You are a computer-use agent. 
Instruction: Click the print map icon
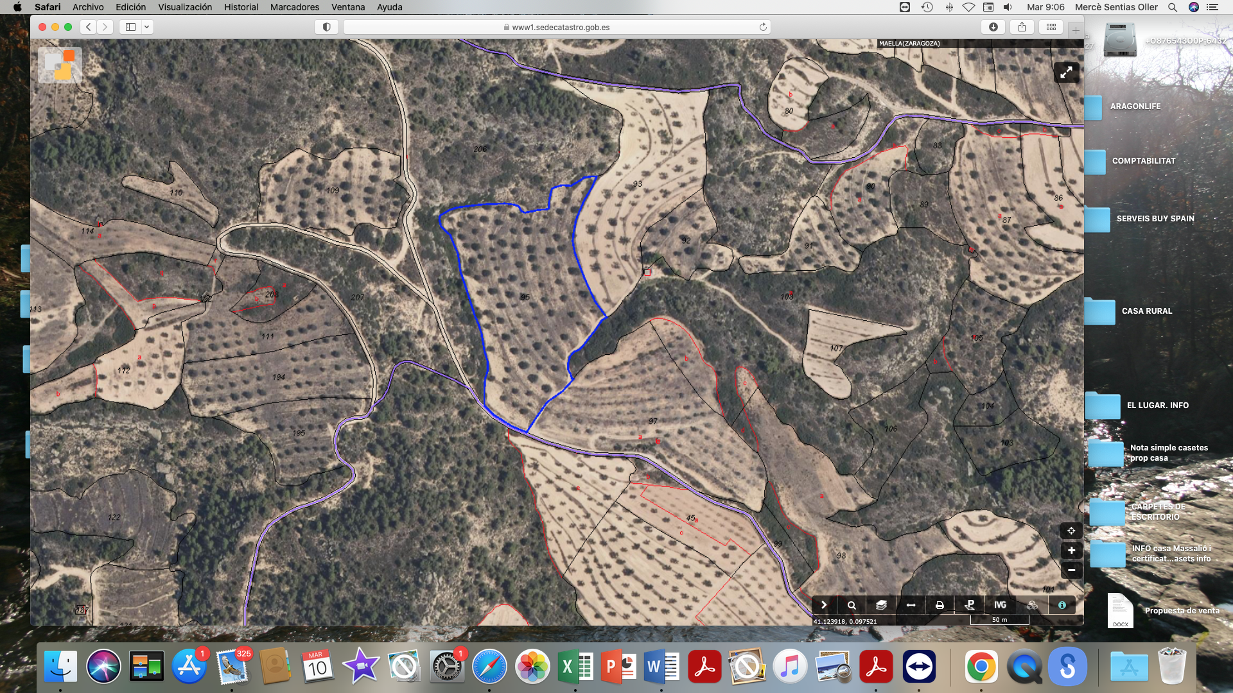[x=940, y=605]
